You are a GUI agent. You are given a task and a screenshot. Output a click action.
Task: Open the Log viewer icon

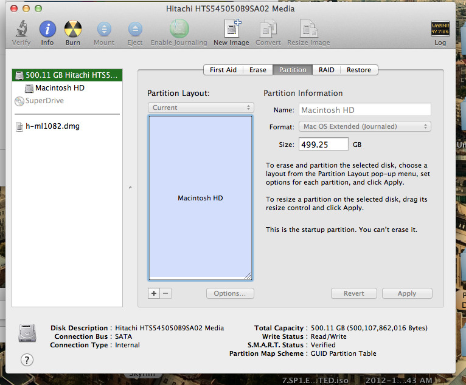click(440, 29)
